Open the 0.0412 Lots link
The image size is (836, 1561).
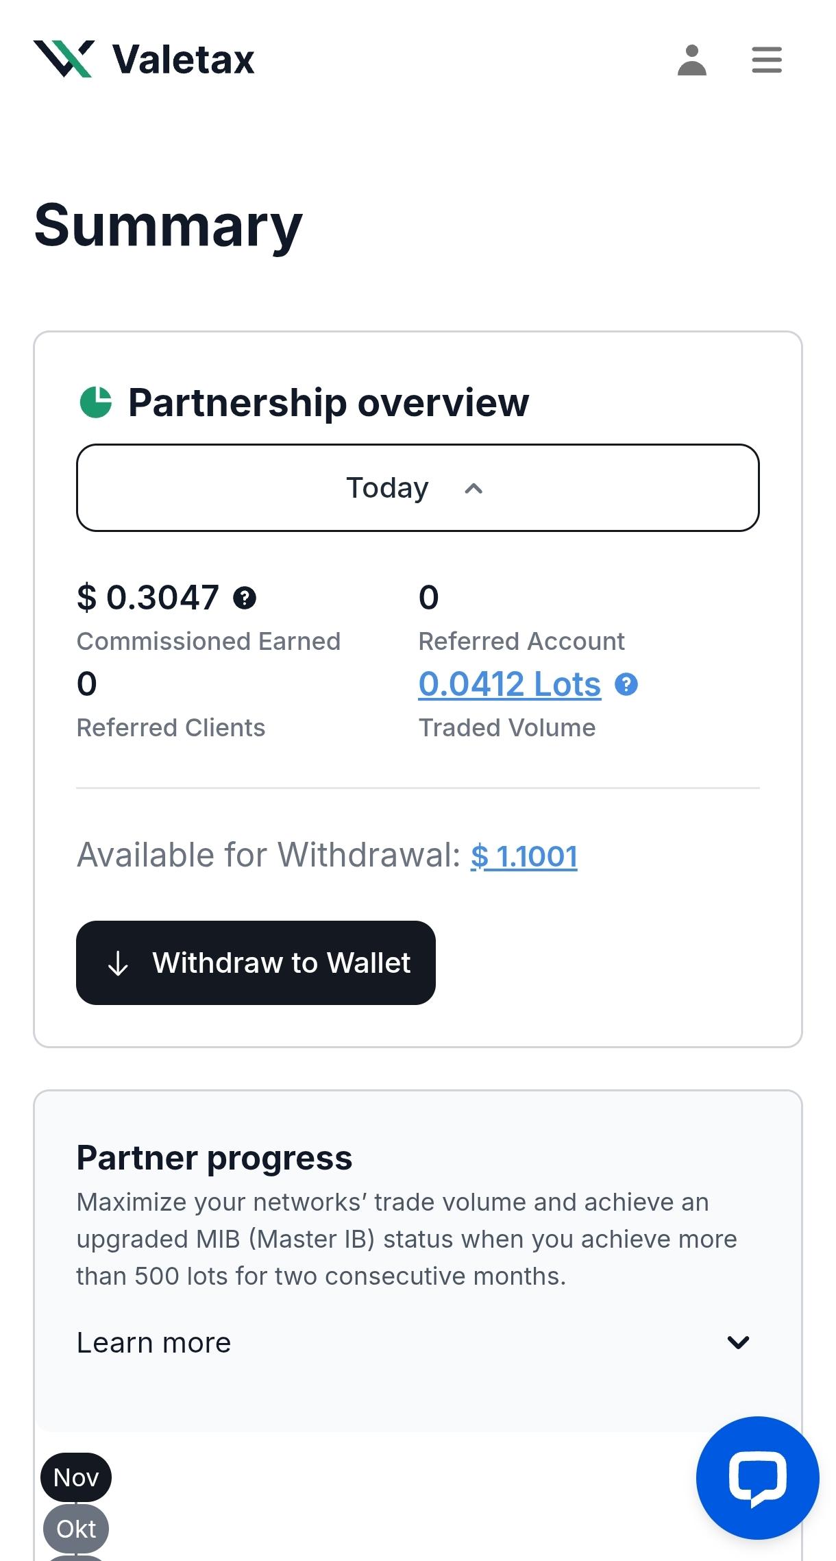tap(510, 684)
